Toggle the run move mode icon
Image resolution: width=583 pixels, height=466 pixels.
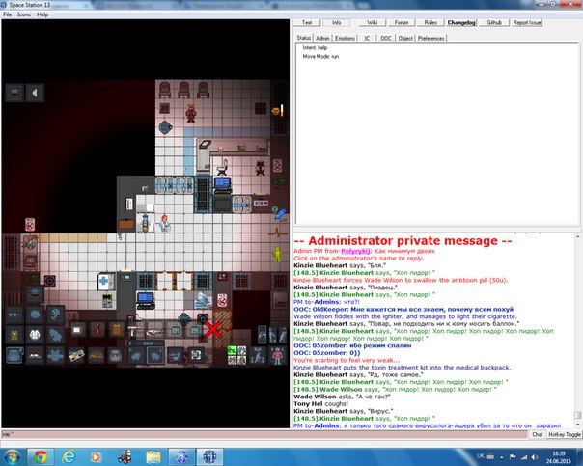[258, 355]
